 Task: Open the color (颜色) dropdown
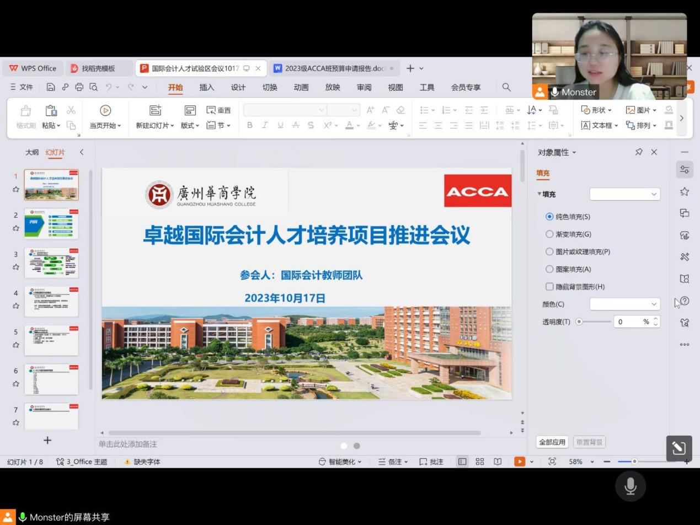[x=625, y=304]
